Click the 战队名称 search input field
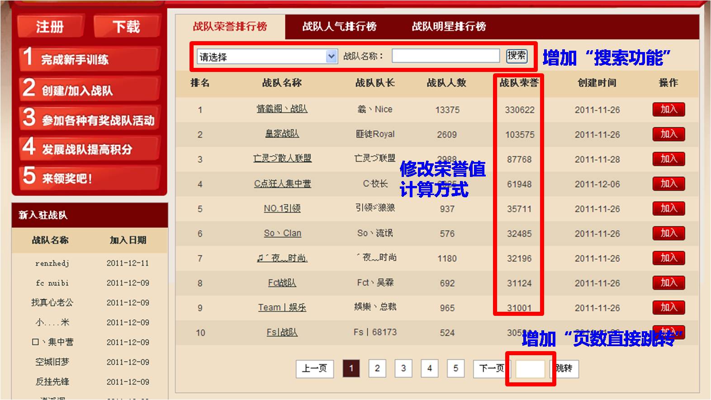Image resolution: width=711 pixels, height=400 pixels. tap(446, 56)
